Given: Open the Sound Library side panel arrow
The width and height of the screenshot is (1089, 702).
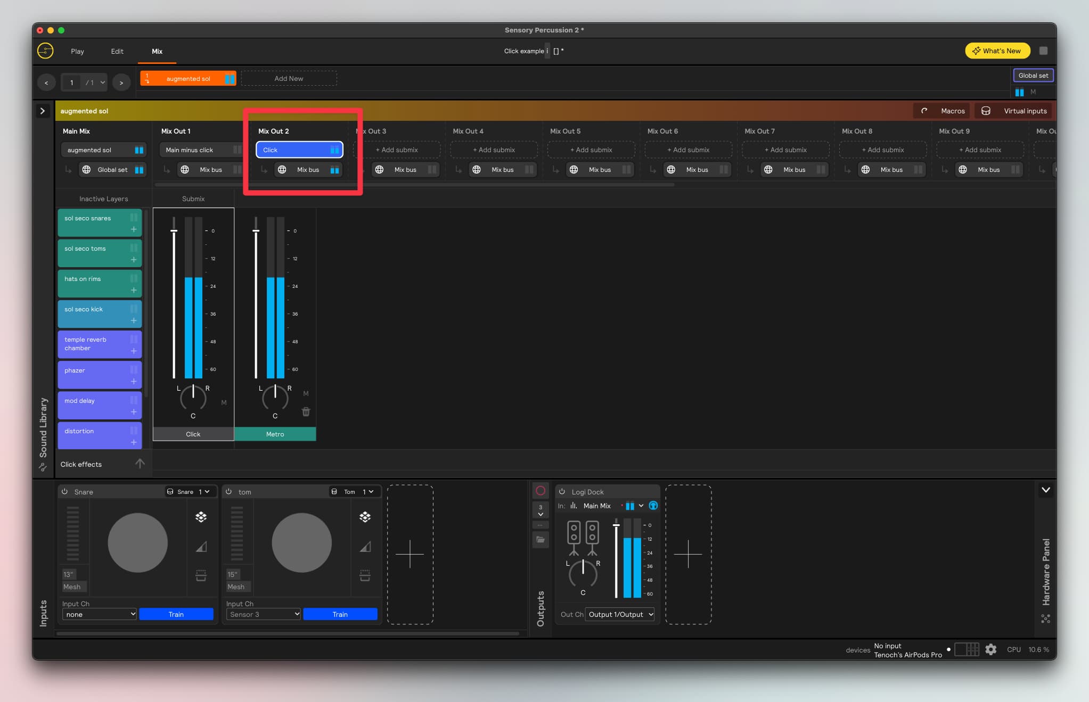Looking at the screenshot, I should pyautogui.click(x=43, y=111).
